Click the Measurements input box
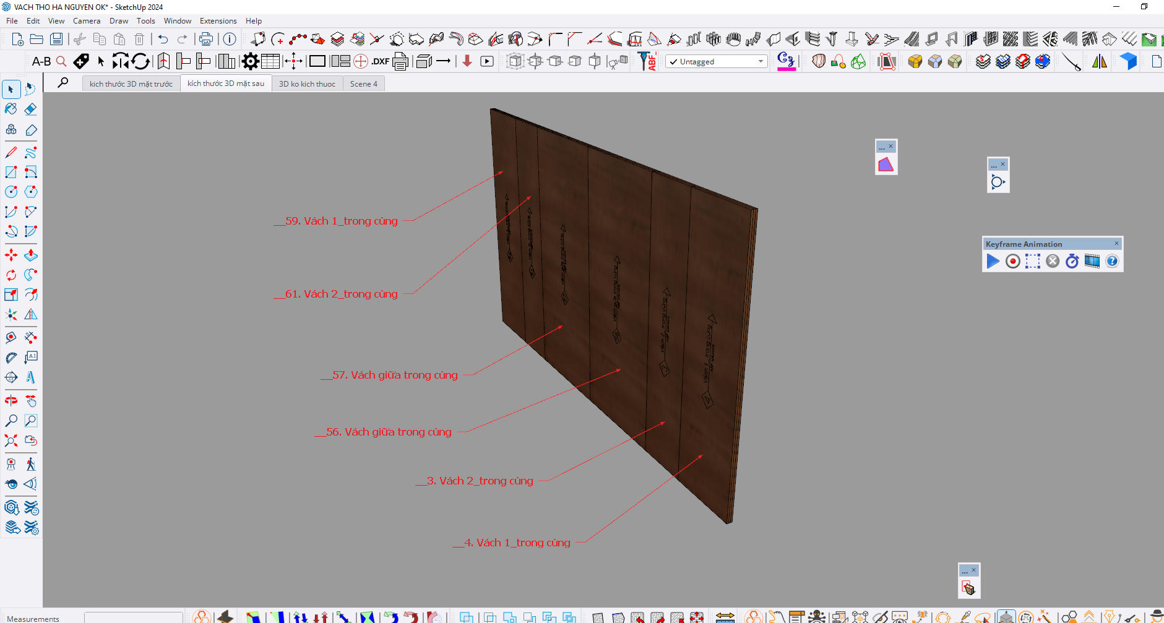This screenshot has width=1164, height=623. click(133, 617)
